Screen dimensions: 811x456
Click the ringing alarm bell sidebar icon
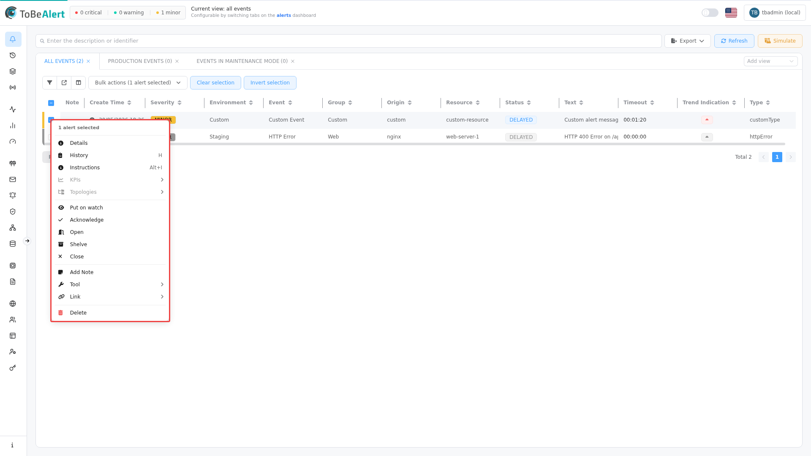13,195
